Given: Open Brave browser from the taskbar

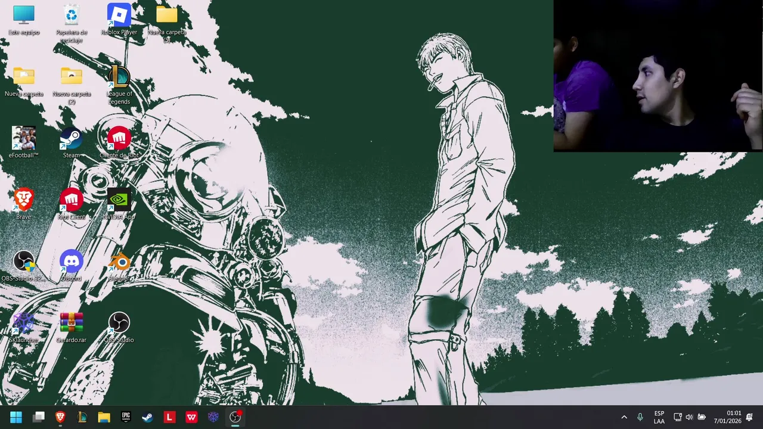Looking at the screenshot, I should pos(60,417).
